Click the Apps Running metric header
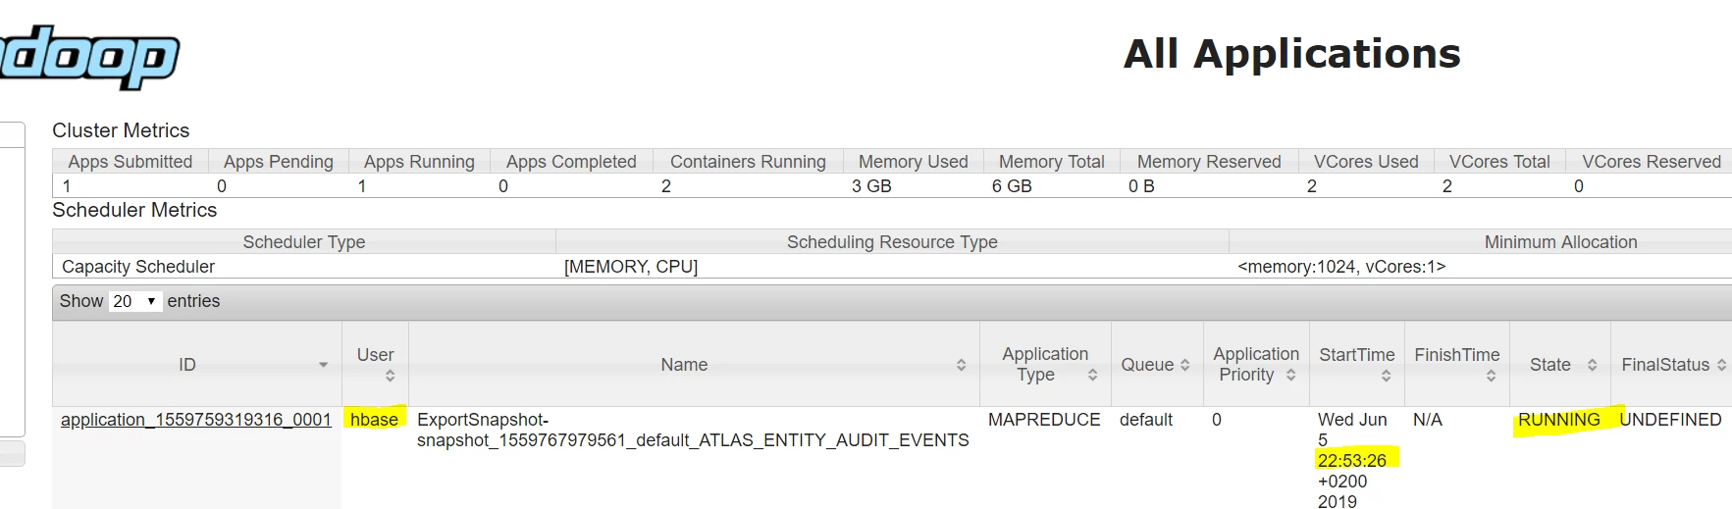The image size is (1732, 509). [419, 162]
